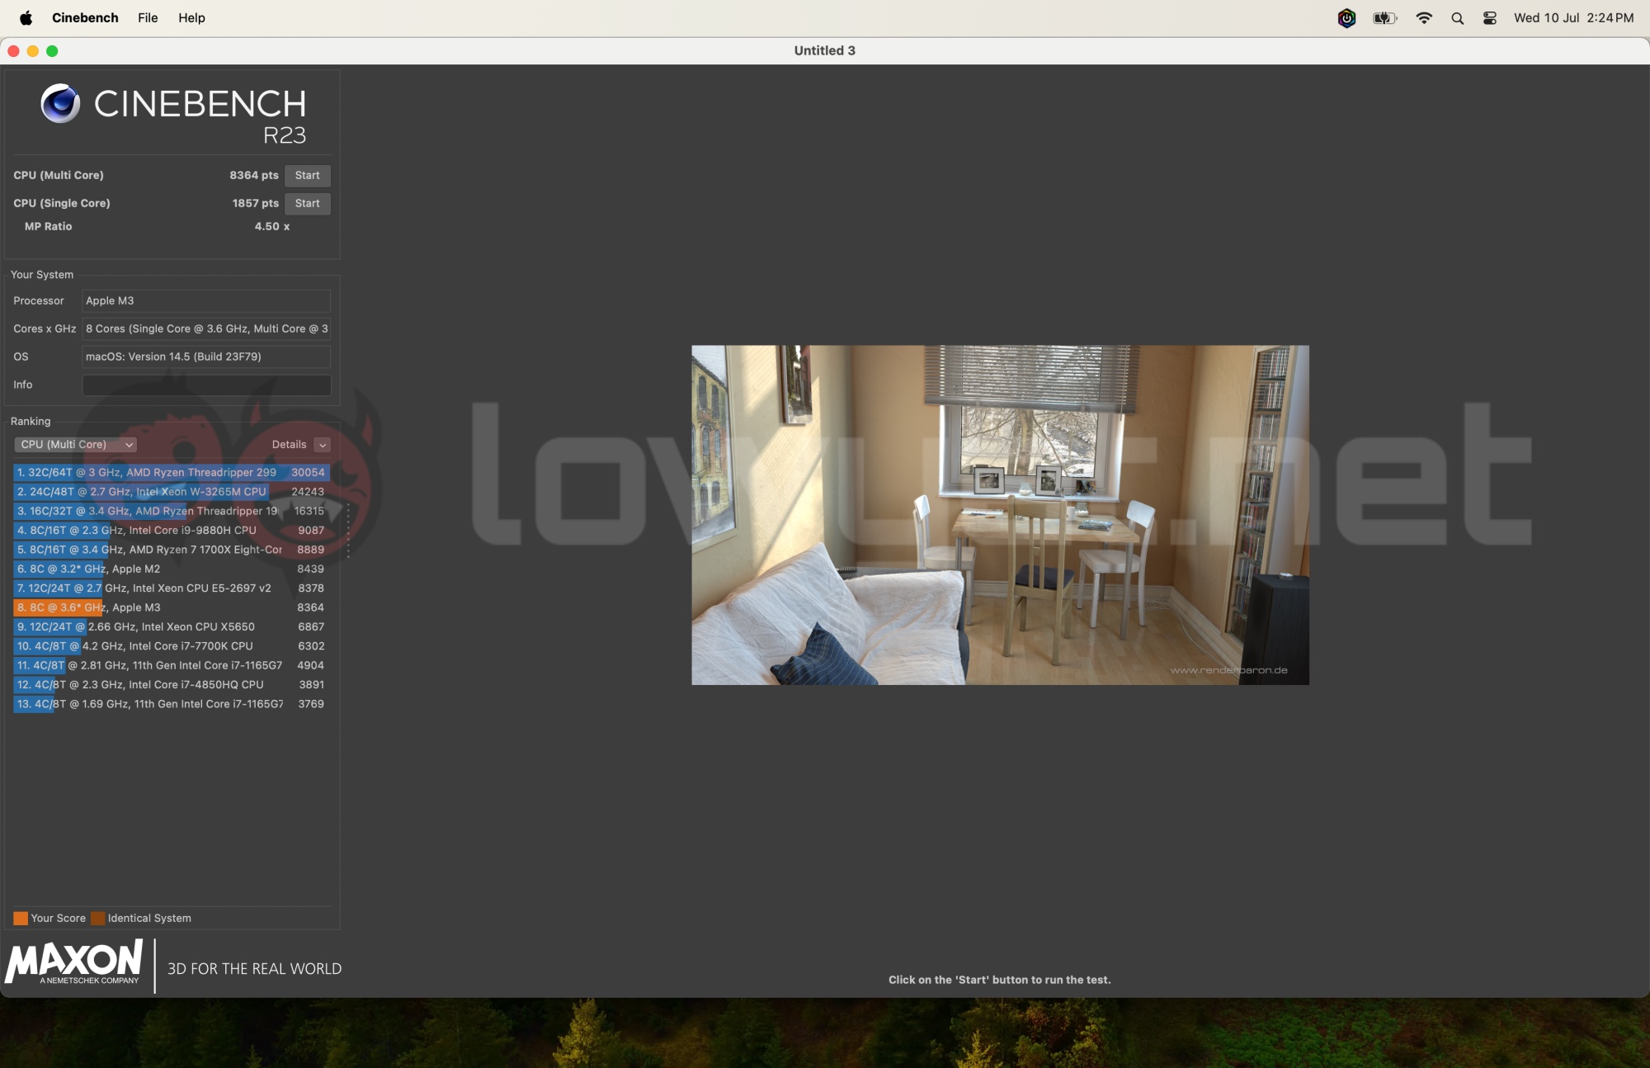Click the Cinebench sphere logo icon

60,103
